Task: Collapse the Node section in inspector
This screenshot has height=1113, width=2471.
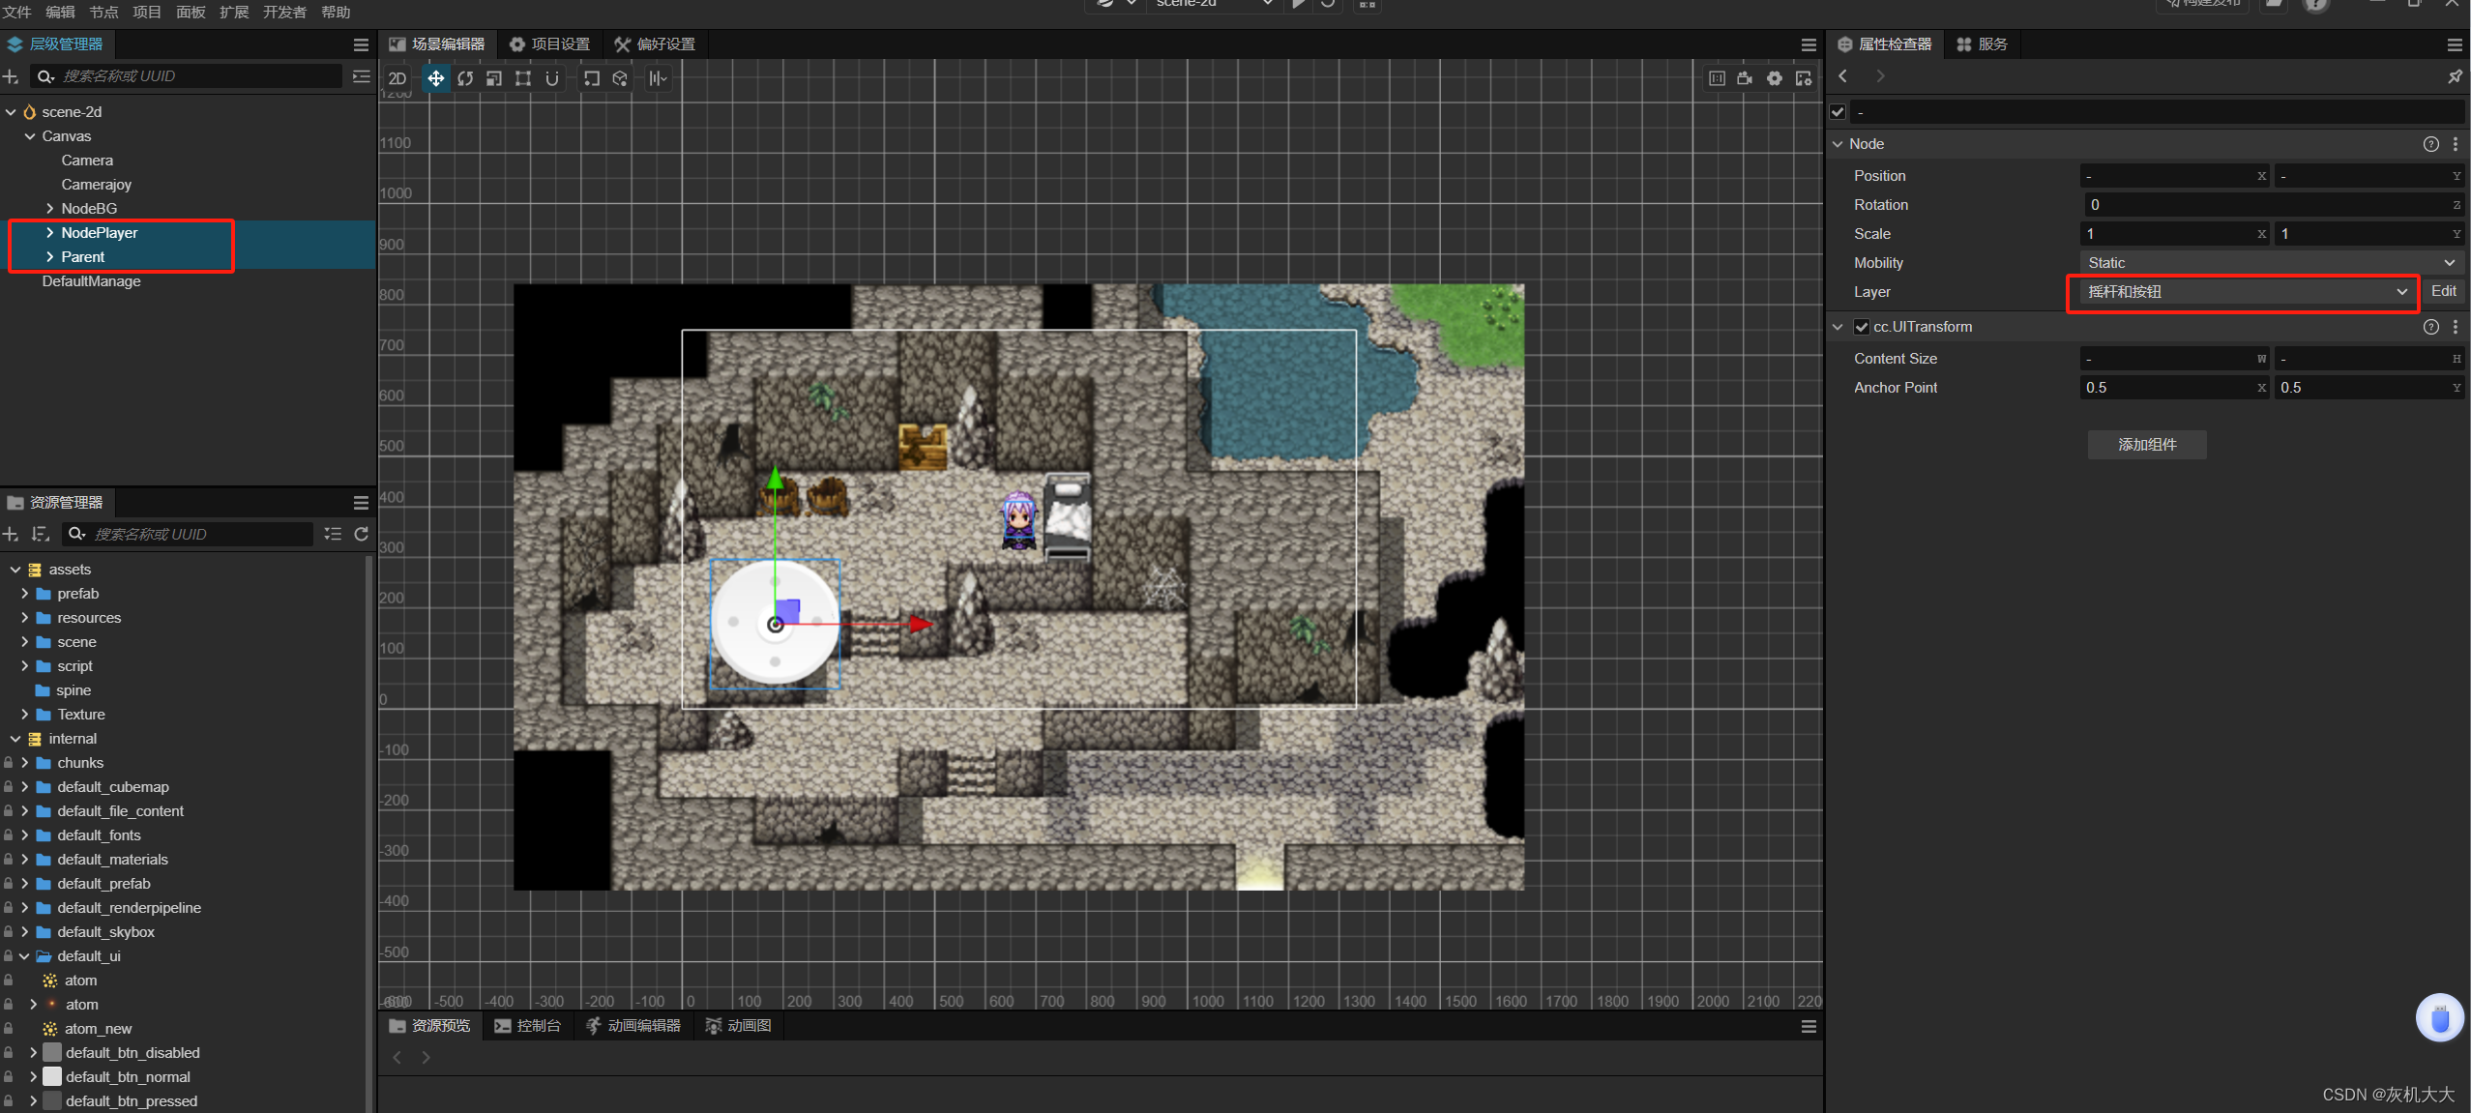Action: click(1838, 144)
